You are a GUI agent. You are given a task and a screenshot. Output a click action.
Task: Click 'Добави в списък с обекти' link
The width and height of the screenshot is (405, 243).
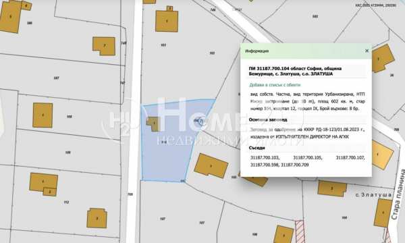[x=275, y=85]
